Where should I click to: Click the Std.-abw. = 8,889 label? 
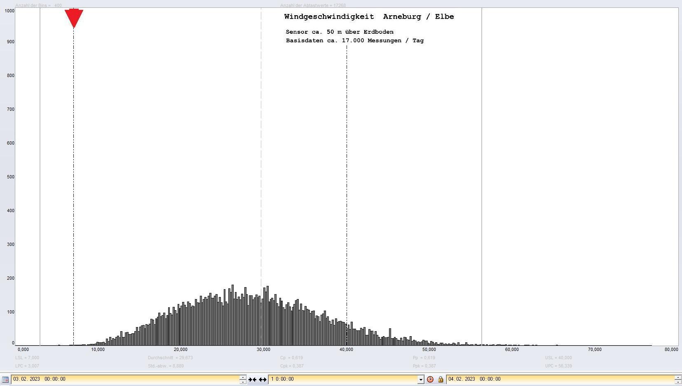point(166,366)
